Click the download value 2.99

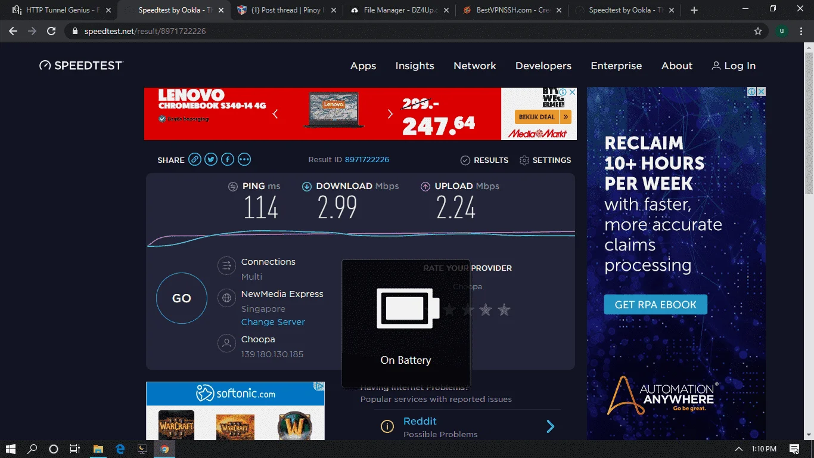click(x=337, y=208)
